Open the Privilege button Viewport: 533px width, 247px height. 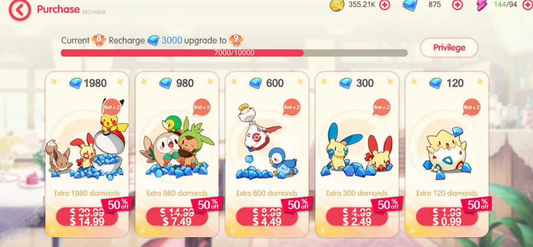coord(449,48)
